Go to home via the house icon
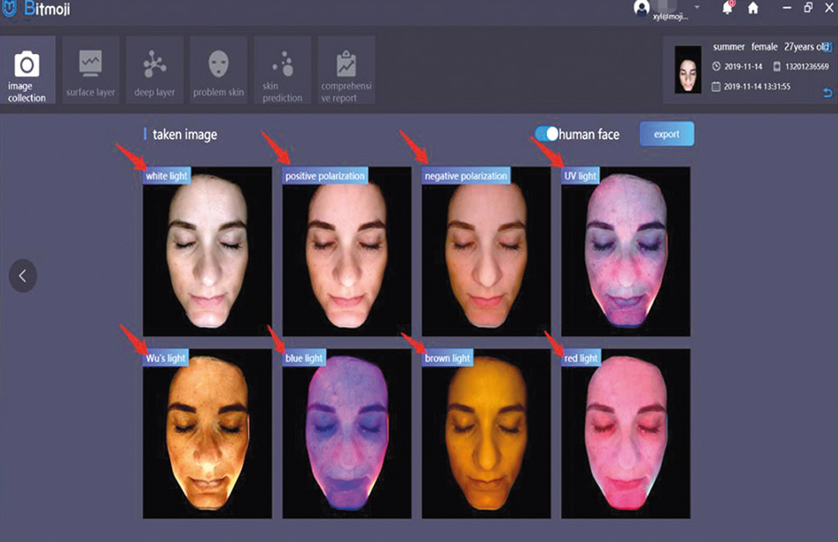 click(x=753, y=8)
